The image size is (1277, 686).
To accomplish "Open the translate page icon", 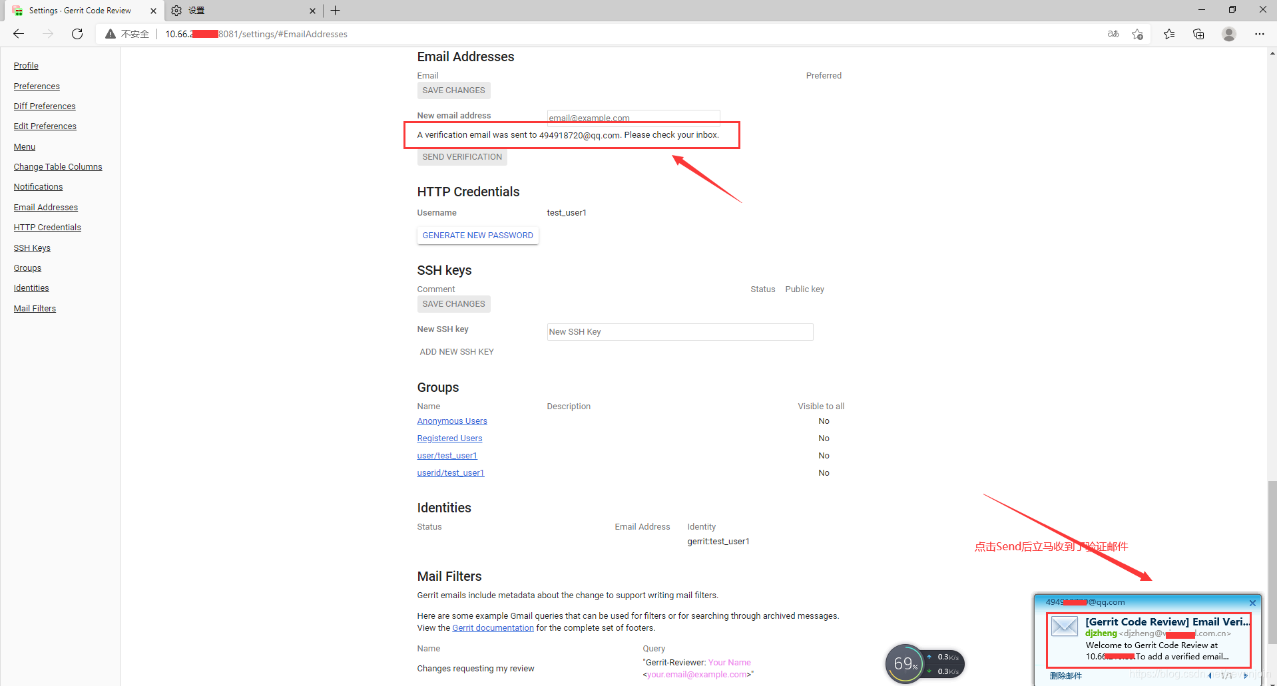I will tap(1113, 34).
